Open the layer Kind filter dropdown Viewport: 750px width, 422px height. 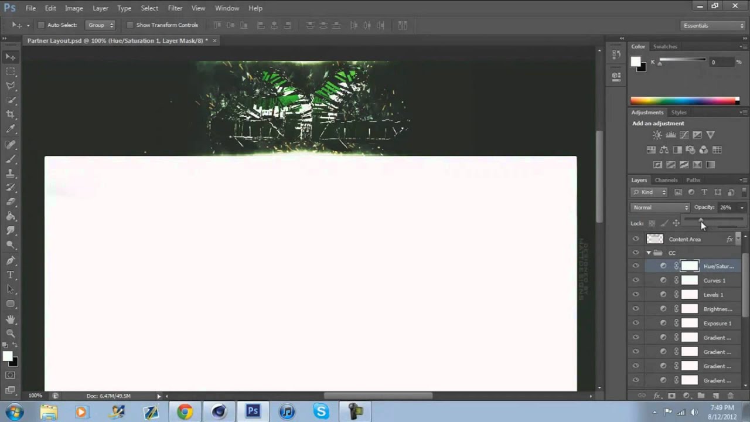[649, 192]
